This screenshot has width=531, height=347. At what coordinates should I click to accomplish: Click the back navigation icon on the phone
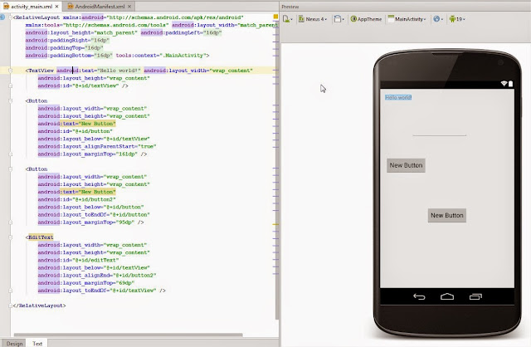coord(419,297)
